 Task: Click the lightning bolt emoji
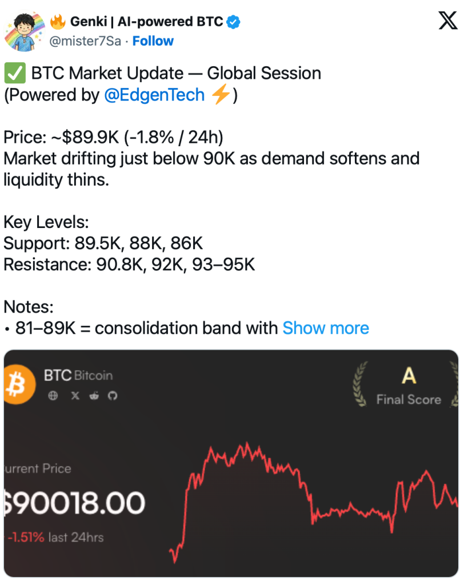[219, 95]
